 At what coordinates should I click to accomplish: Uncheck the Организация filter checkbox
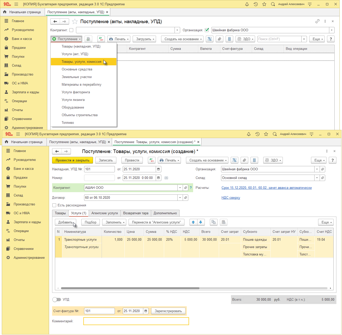[x=207, y=30]
